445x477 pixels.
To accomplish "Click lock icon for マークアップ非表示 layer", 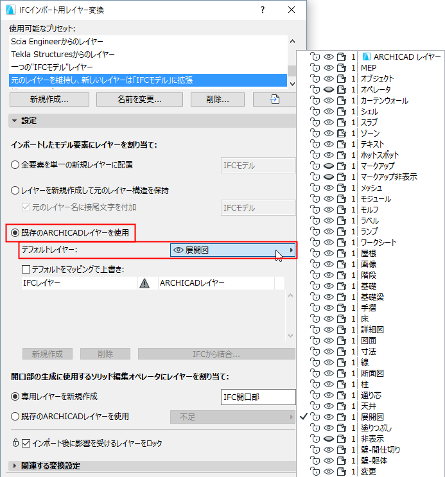I will (315, 177).
